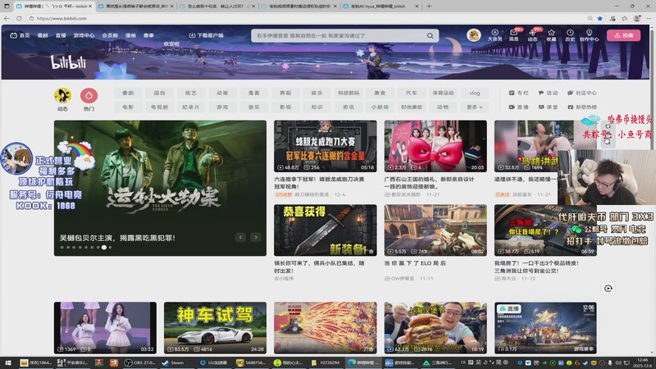Open 活动 link with flag icon

548,93
